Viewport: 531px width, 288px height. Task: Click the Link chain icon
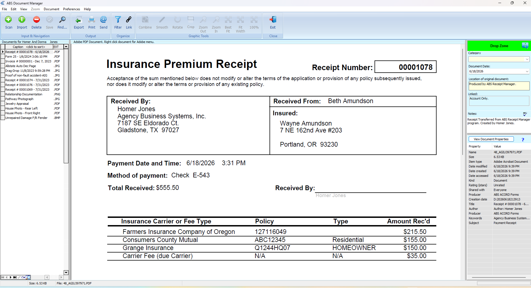pyautogui.click(x=129, y=20)
